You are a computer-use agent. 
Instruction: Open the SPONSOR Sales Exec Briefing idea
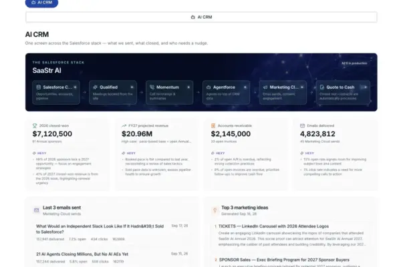point(291,261)
